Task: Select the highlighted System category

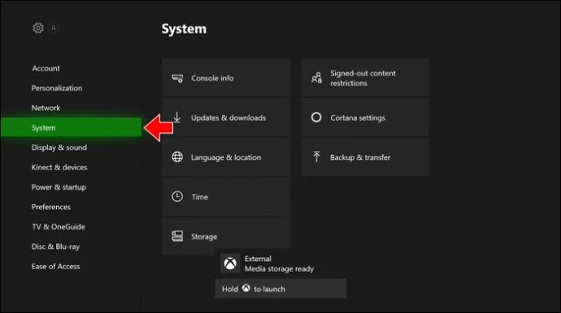Action: tap(71, 127)
